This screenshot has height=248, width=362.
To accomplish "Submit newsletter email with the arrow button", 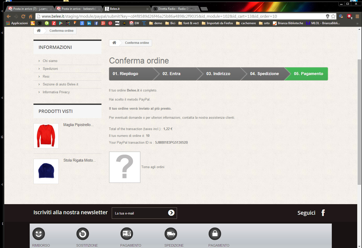I will (171, 213).
